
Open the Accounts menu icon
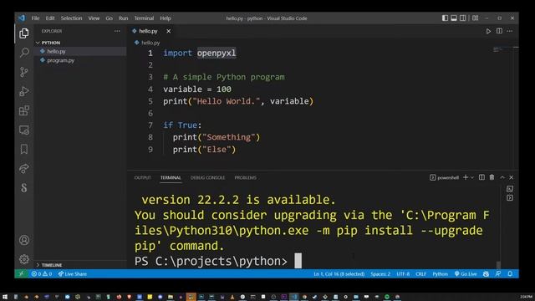click(24, 240)
